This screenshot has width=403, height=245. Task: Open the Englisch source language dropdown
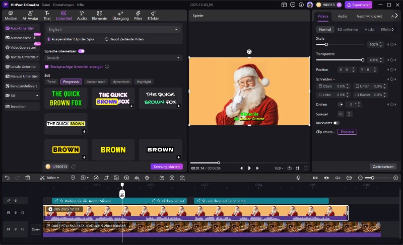113,30
